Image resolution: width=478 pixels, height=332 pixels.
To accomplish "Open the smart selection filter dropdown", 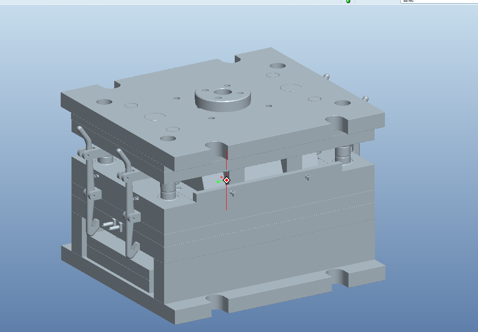I will coord(439,1).
